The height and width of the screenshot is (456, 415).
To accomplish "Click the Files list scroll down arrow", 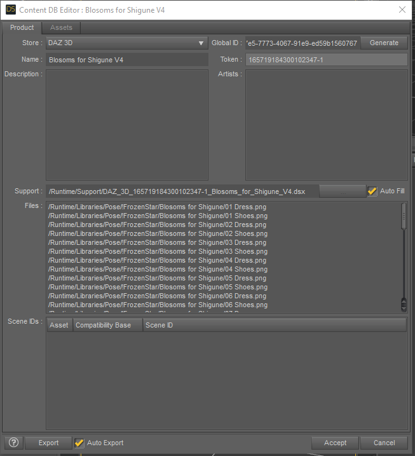I will pyautogui.click(x=404, y=308).
